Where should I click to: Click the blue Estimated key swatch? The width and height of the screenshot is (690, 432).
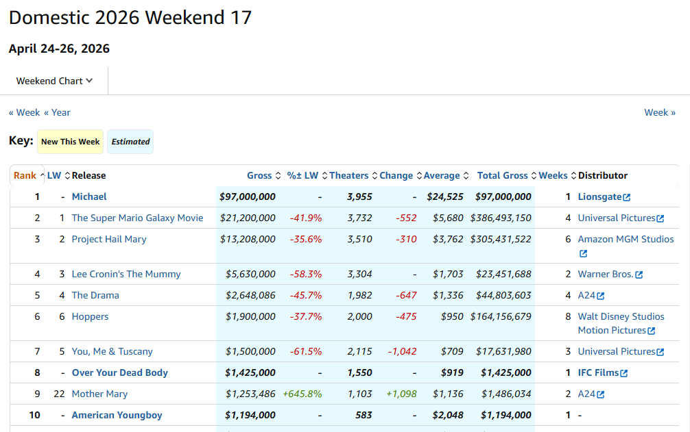[130, 142]
